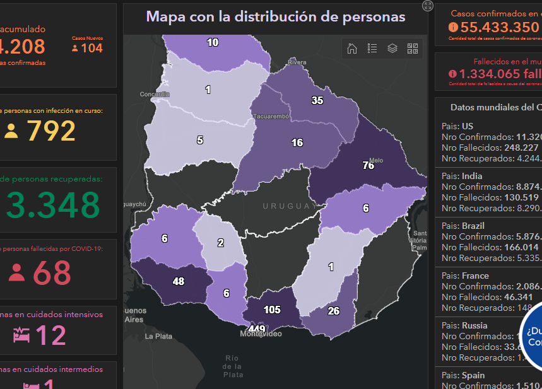
Task: Click the deaths value 68
Action: pyautogui.click(x=52, y=272)
